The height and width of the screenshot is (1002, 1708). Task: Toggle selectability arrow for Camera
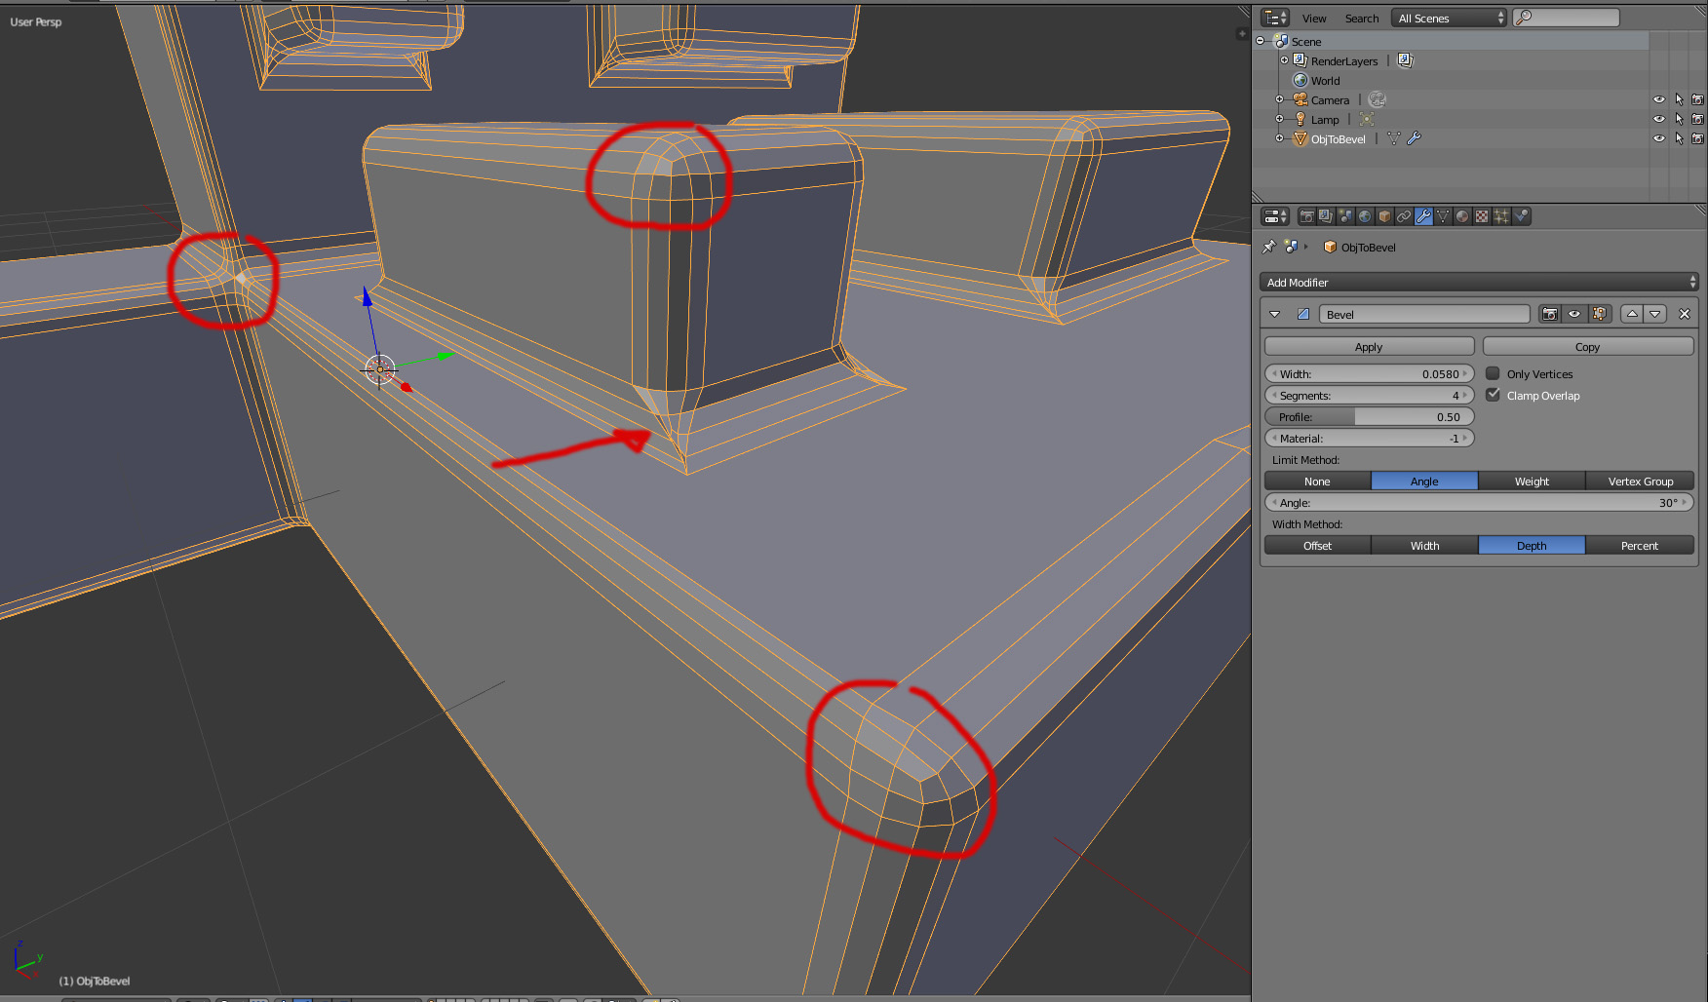(1679, 99)
